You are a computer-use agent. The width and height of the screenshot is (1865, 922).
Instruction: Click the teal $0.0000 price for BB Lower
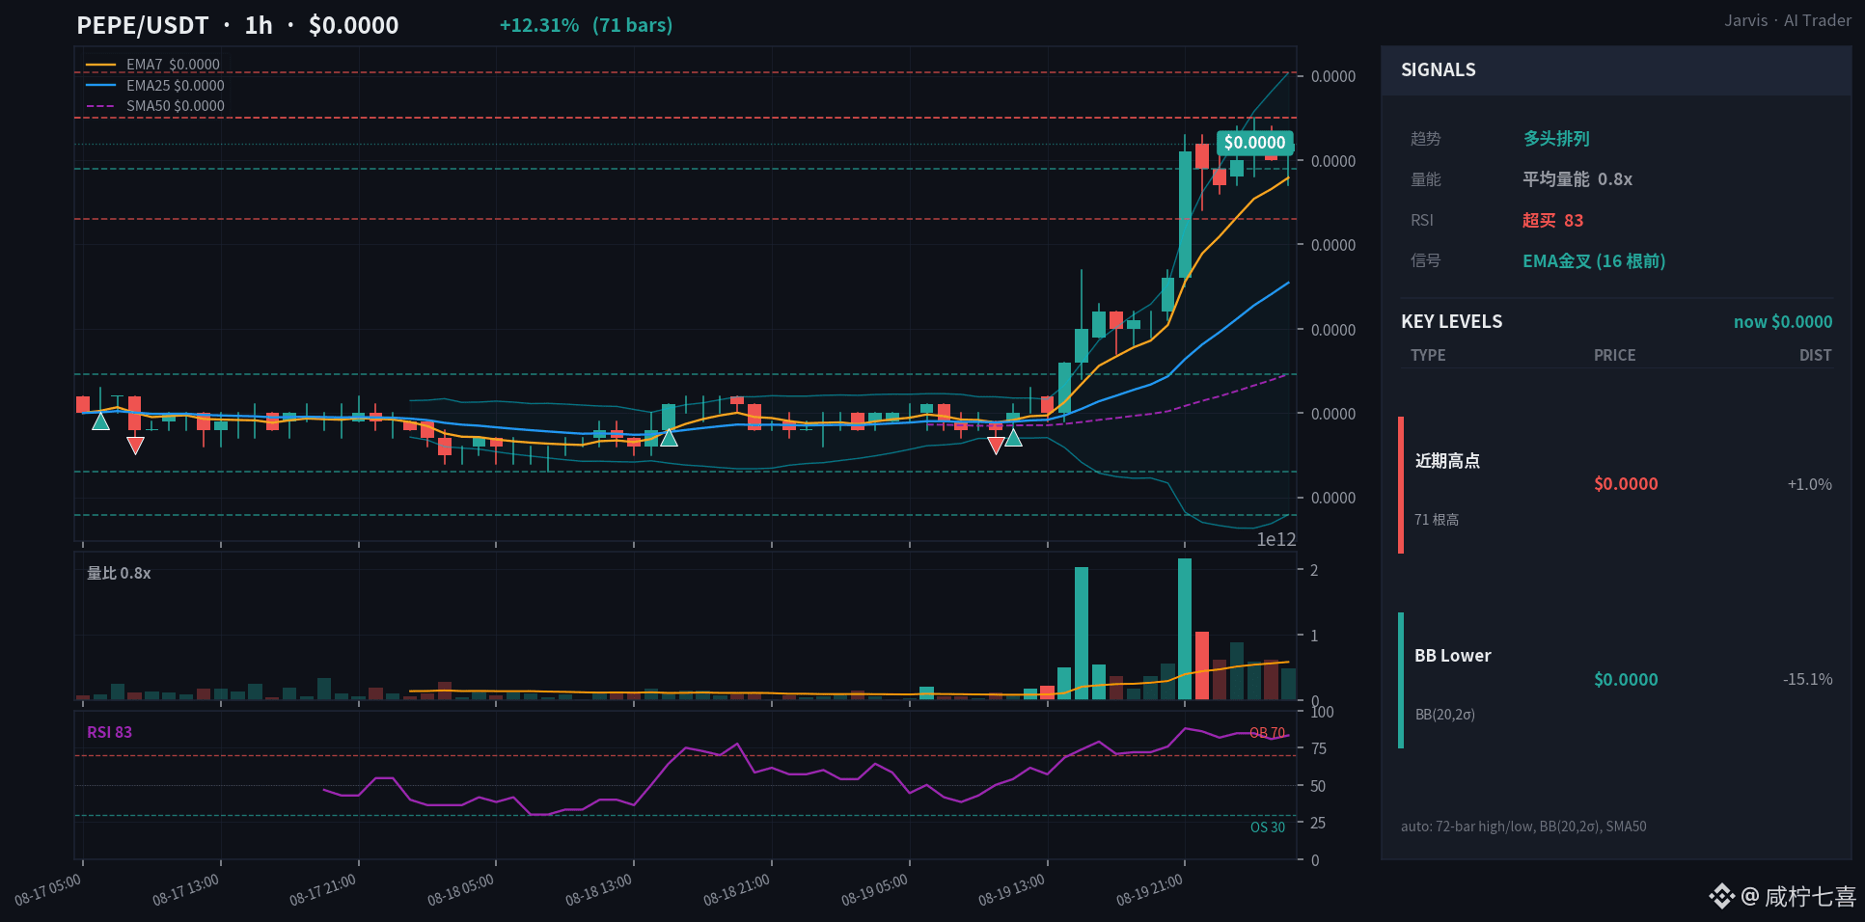(x=1626, y=680)
